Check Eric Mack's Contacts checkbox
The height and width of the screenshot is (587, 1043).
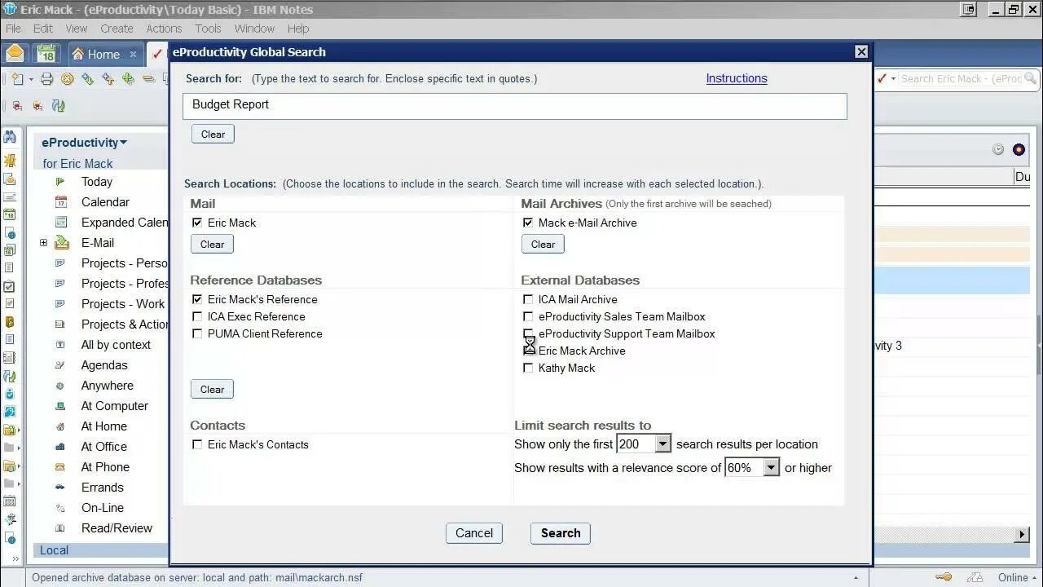click(x=197, y=444)
